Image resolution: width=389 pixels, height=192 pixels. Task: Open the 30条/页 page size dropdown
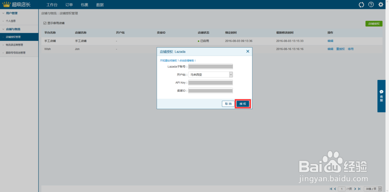[x=373, y=189]
